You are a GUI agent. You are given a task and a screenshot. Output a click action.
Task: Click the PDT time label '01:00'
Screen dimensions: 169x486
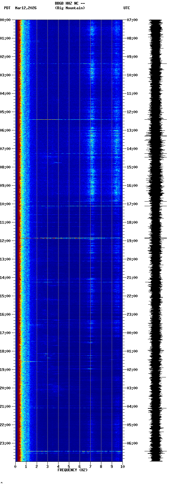click(x=6, y=38)
